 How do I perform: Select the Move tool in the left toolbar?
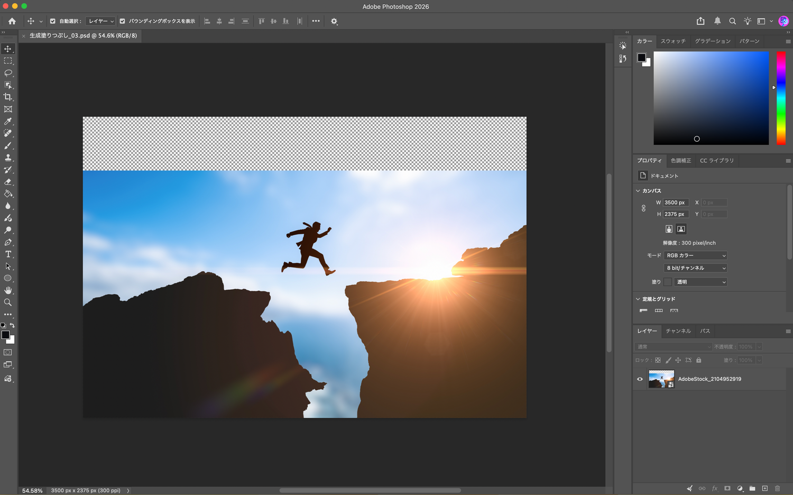pos(8,49)
